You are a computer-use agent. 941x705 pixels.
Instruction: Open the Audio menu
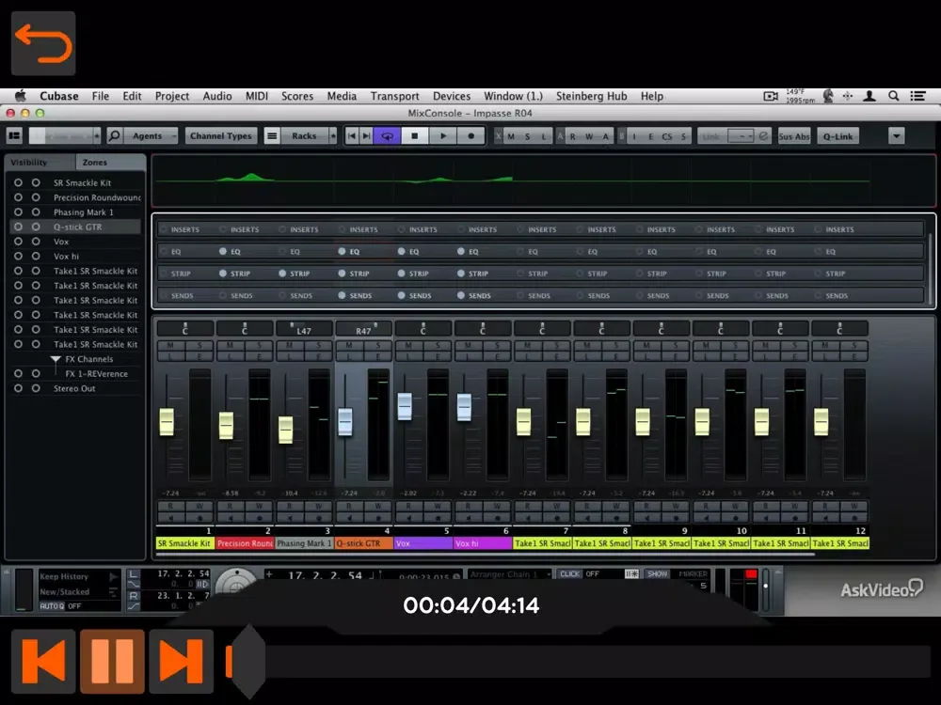217,96
